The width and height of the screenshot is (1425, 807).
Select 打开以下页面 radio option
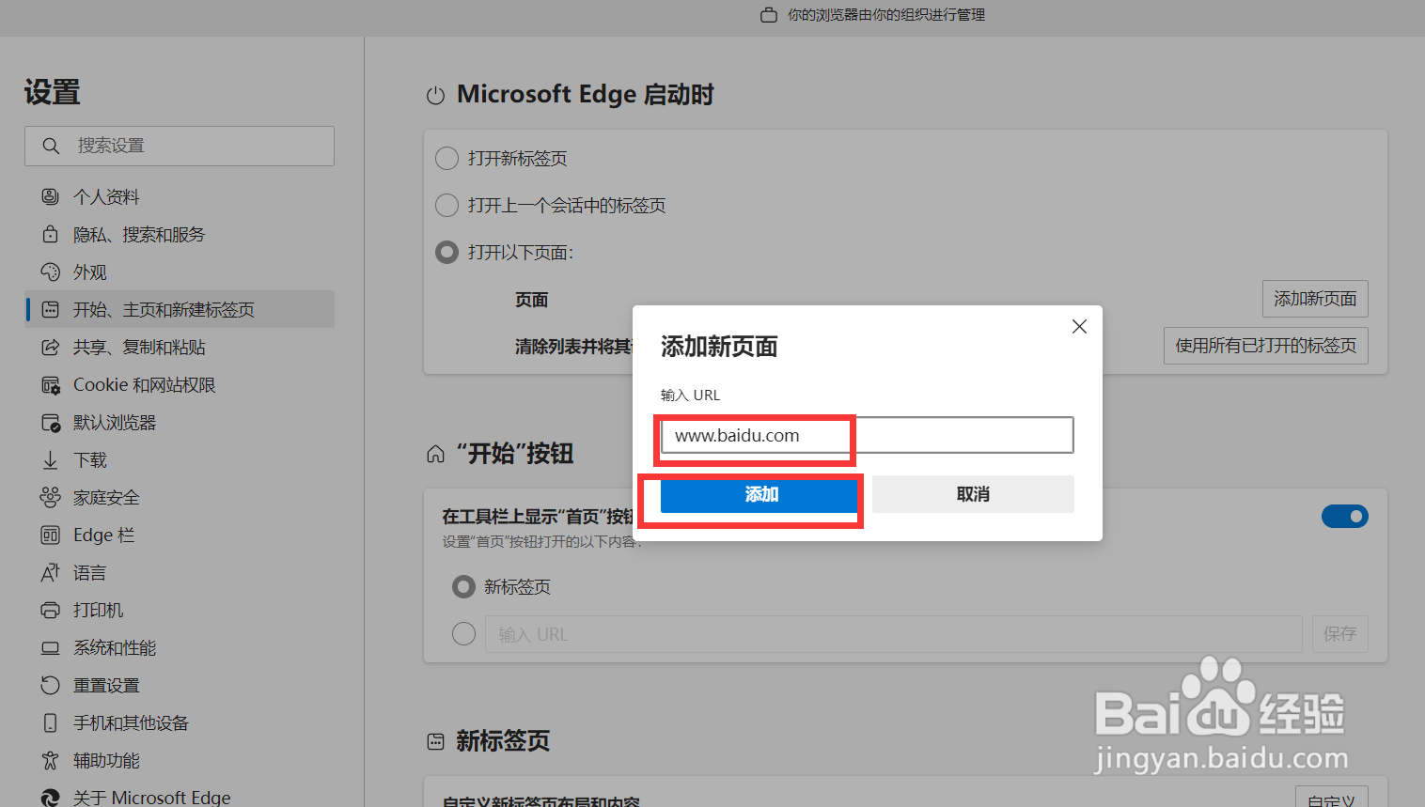click(447, 252)
